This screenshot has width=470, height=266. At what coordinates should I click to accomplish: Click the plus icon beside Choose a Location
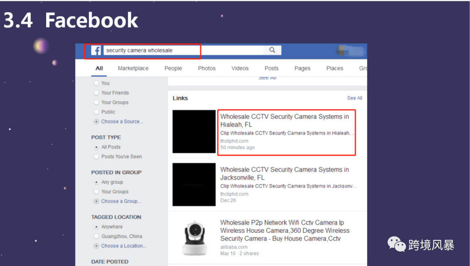(x=96, y=246)
